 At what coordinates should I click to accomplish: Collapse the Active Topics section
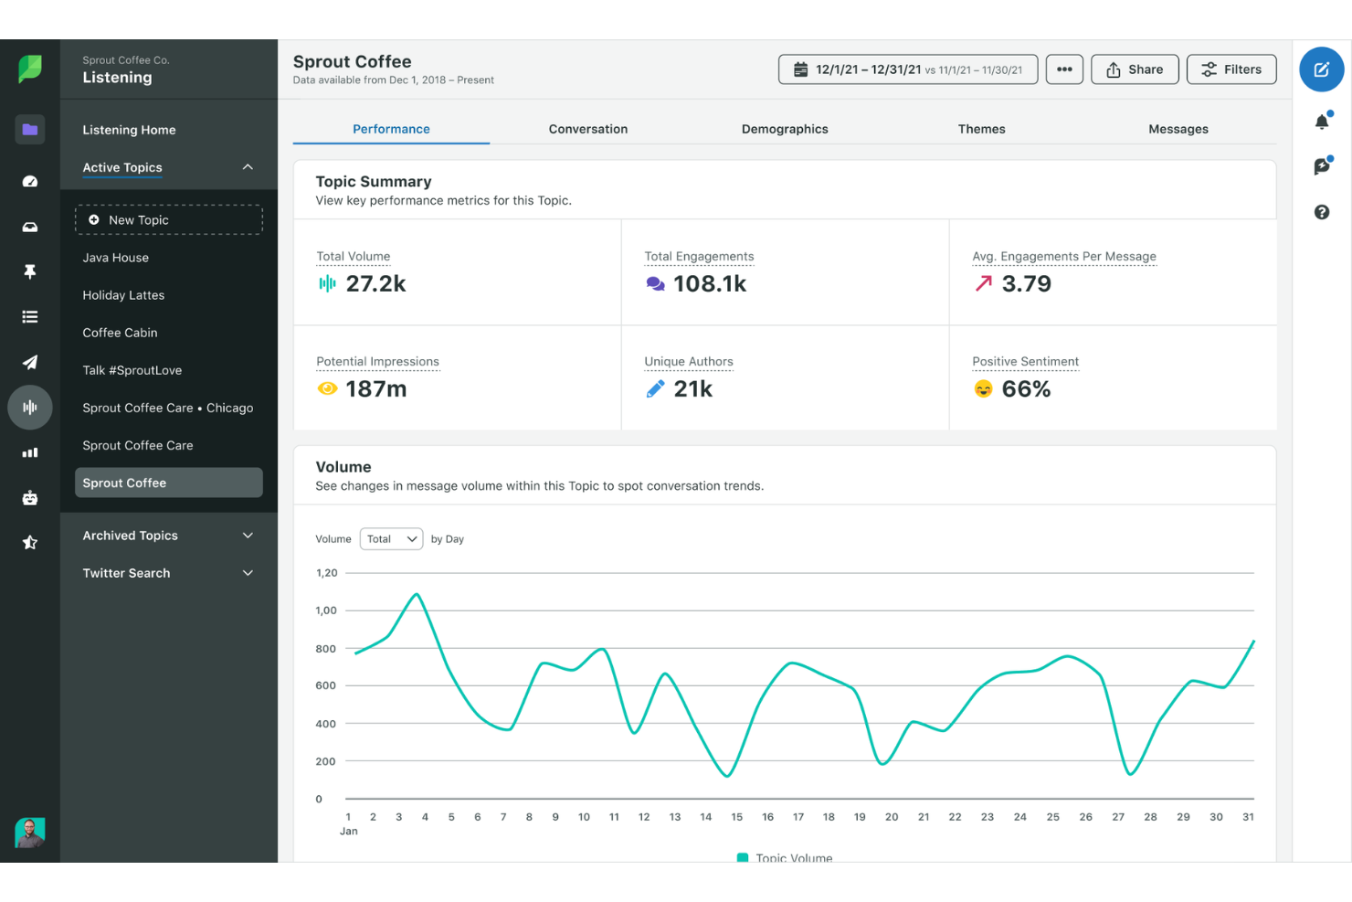pos(248,167)
